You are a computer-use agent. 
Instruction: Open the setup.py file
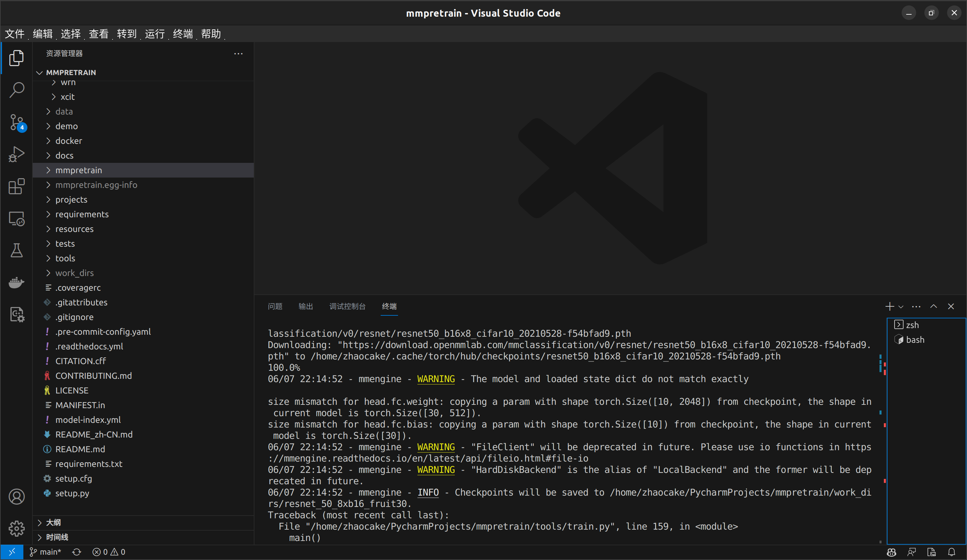[143, 493]
